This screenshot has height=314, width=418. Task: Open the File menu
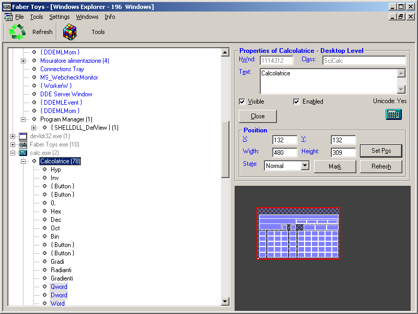tap(19, 17)
